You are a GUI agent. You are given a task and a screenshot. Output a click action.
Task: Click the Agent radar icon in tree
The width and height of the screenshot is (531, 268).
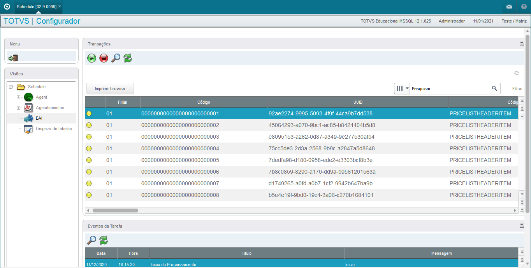tap(28, 97)
